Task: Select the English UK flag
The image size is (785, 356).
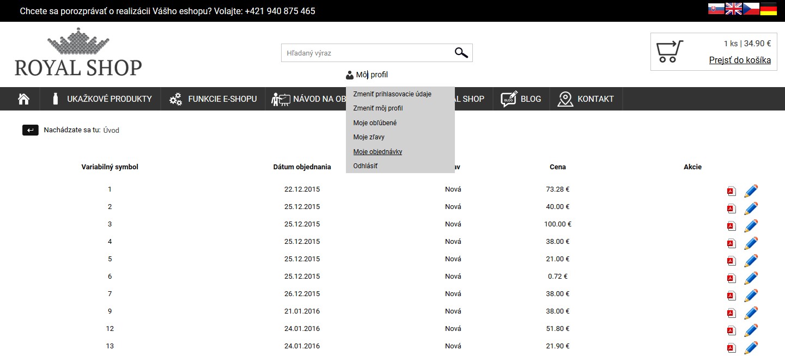Action: 733,9
